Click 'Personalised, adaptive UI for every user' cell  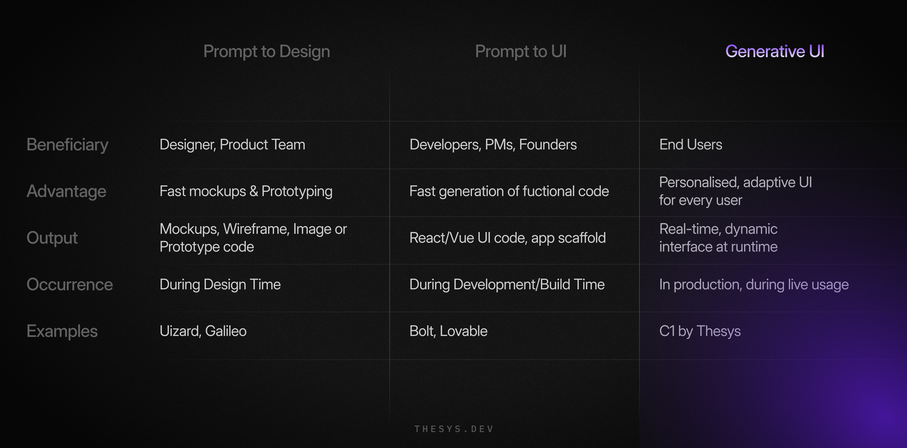tap(735, 191)
